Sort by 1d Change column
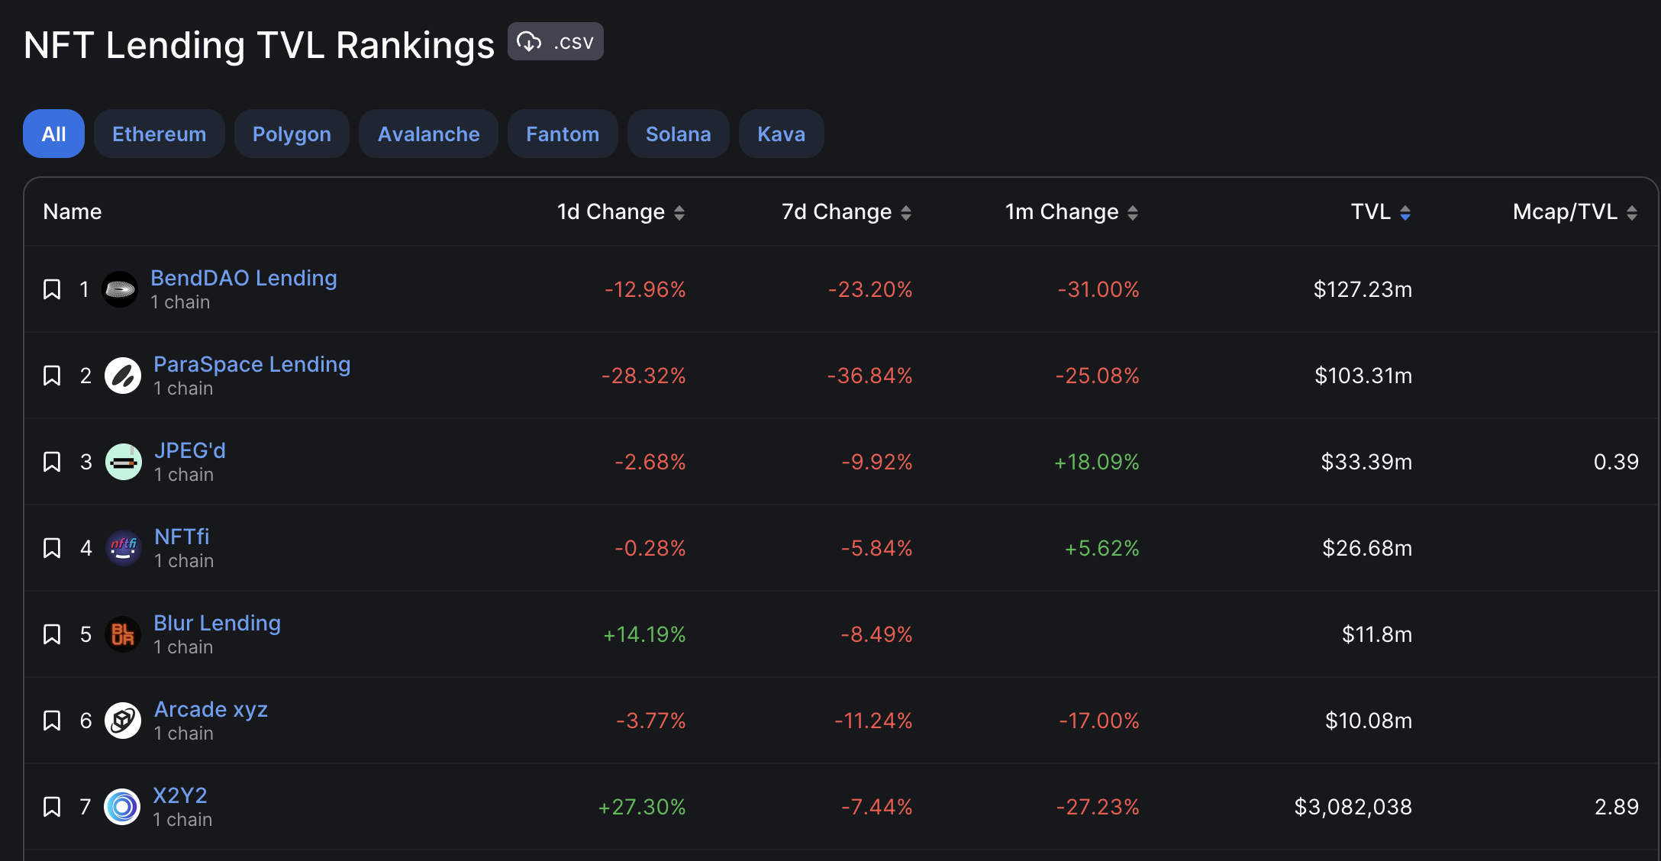Image resolution: width=1661 pixels, height=861 pixels. 621,211
